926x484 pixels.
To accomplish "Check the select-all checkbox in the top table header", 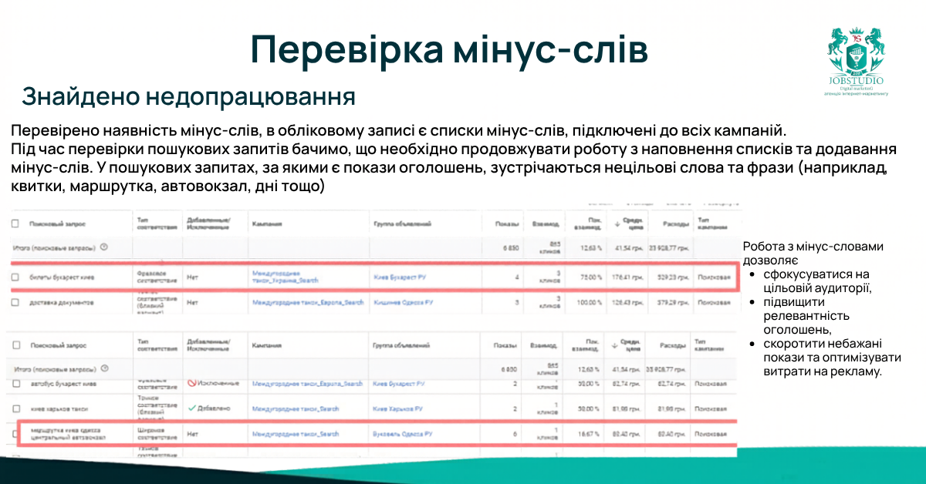I will point(15,221).
